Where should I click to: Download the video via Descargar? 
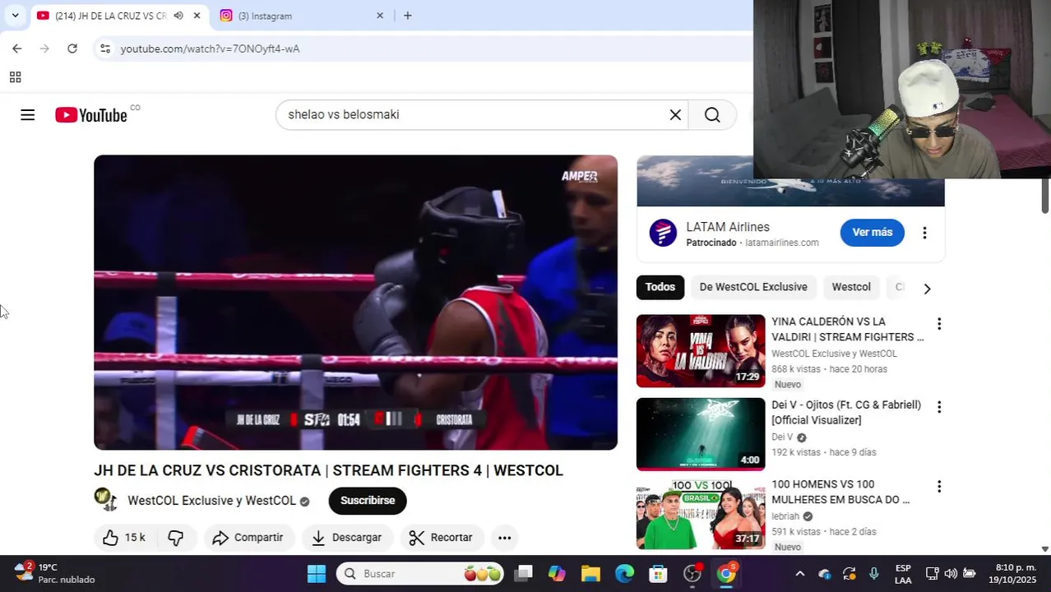347,538
